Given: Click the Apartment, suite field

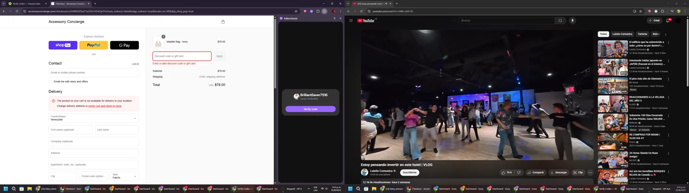Looking at the screenshot, I should (x=94, y=165).
